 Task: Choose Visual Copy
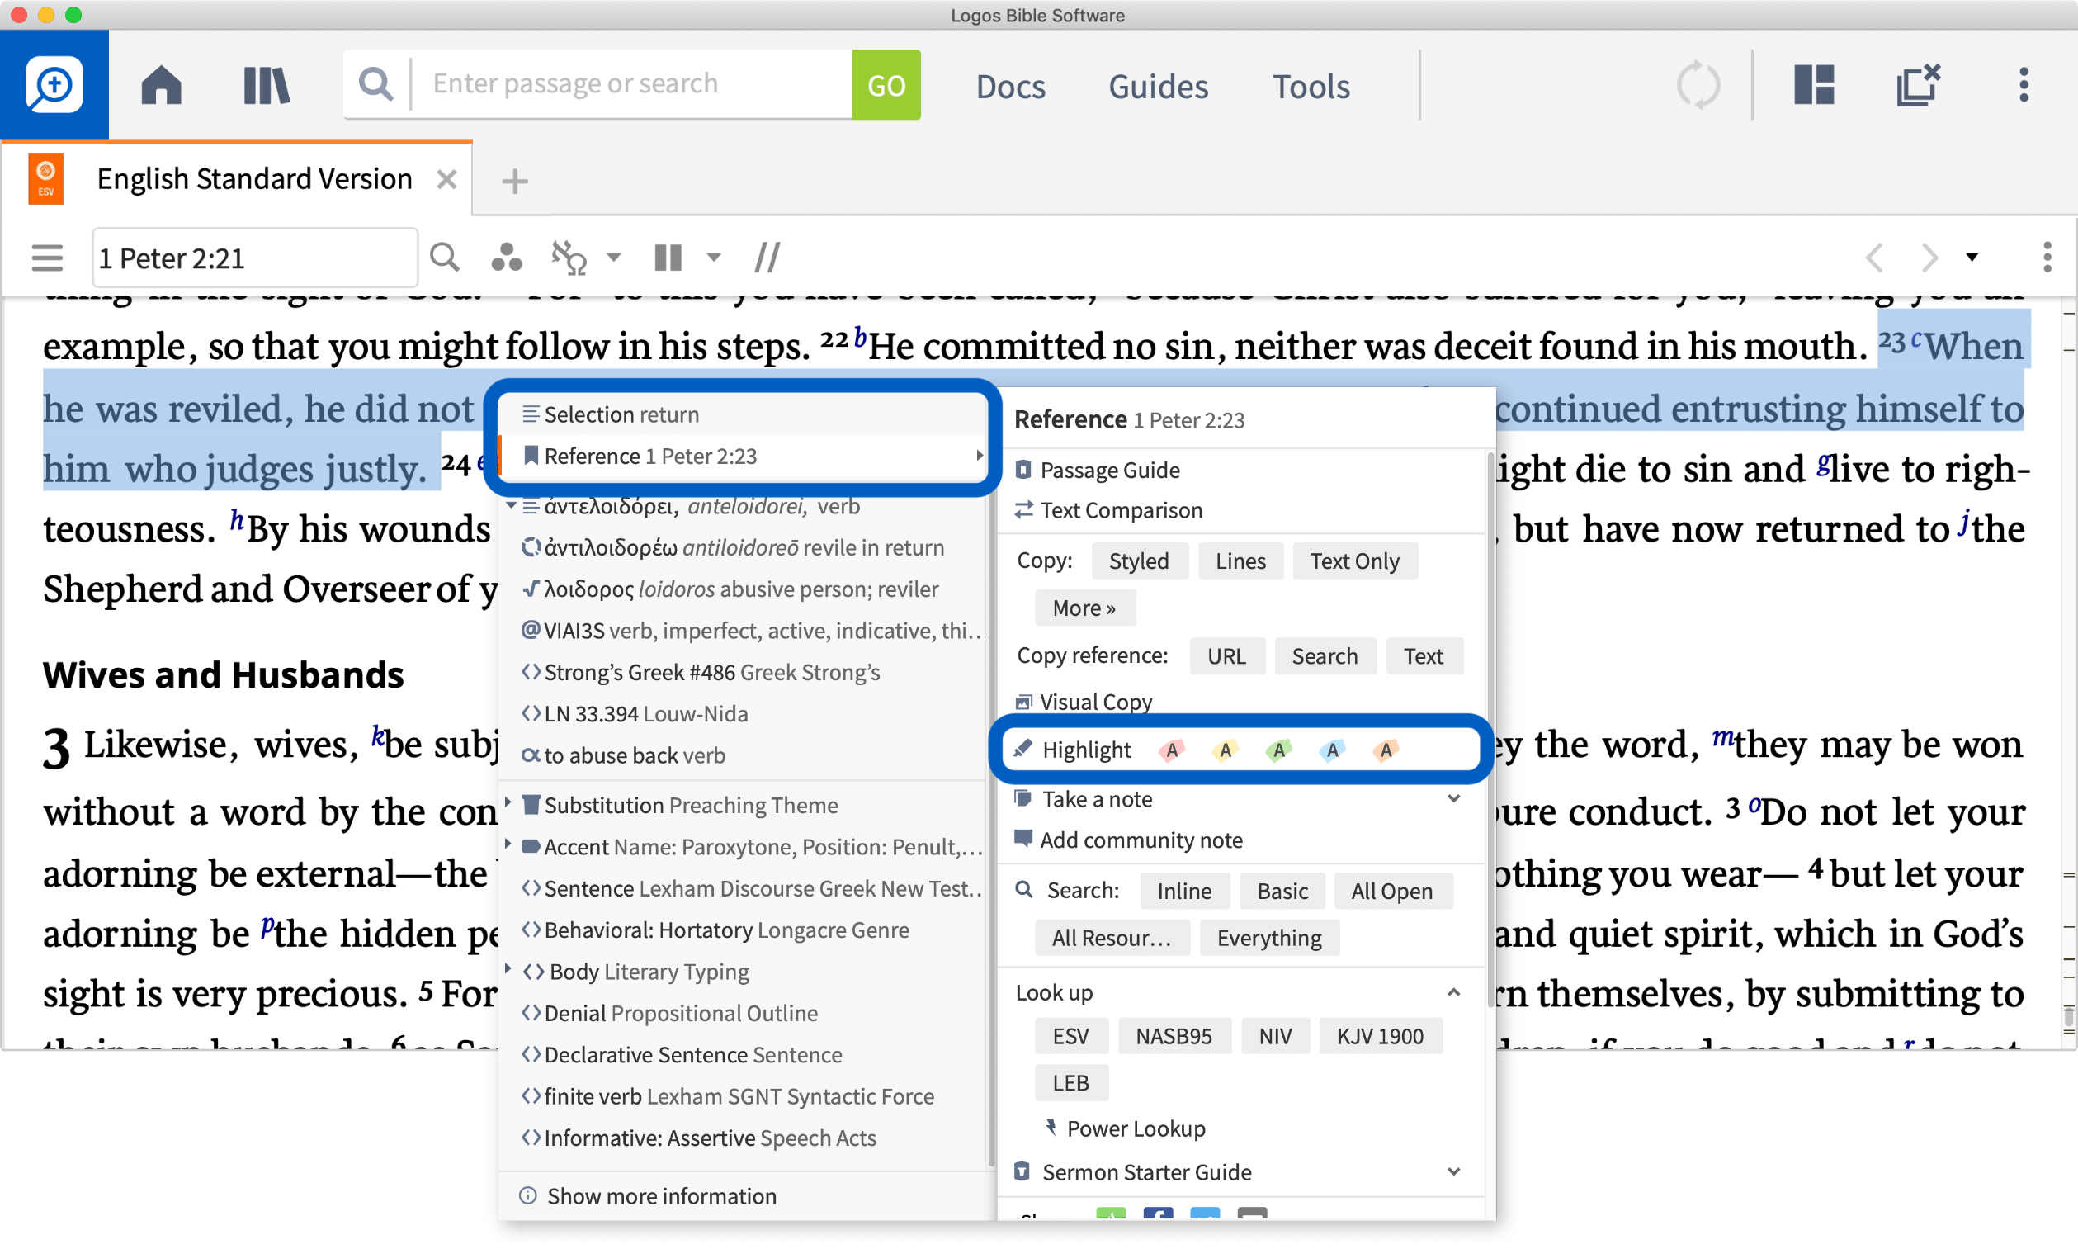pyautogui.click(x=1095, y=702)
